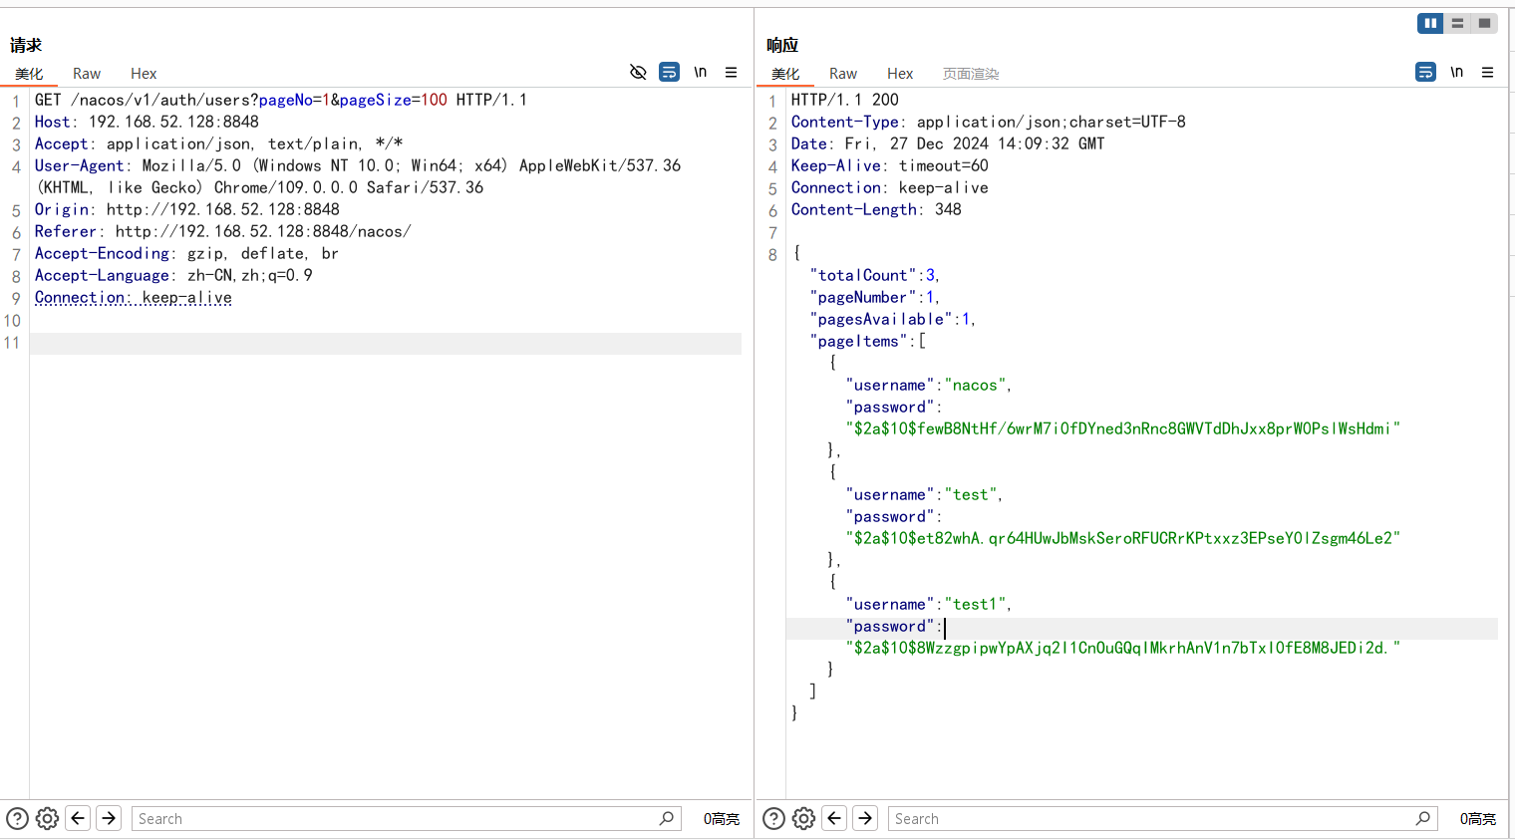
Task: Switch request panel to Hex tab
Action: pos(144,74)
